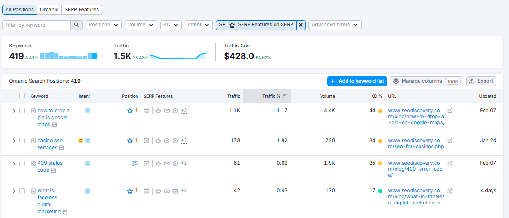Show +3 more SERP features for 'how to drop a pin'
This screenshot has height=218, width=509.
[184, 111]
